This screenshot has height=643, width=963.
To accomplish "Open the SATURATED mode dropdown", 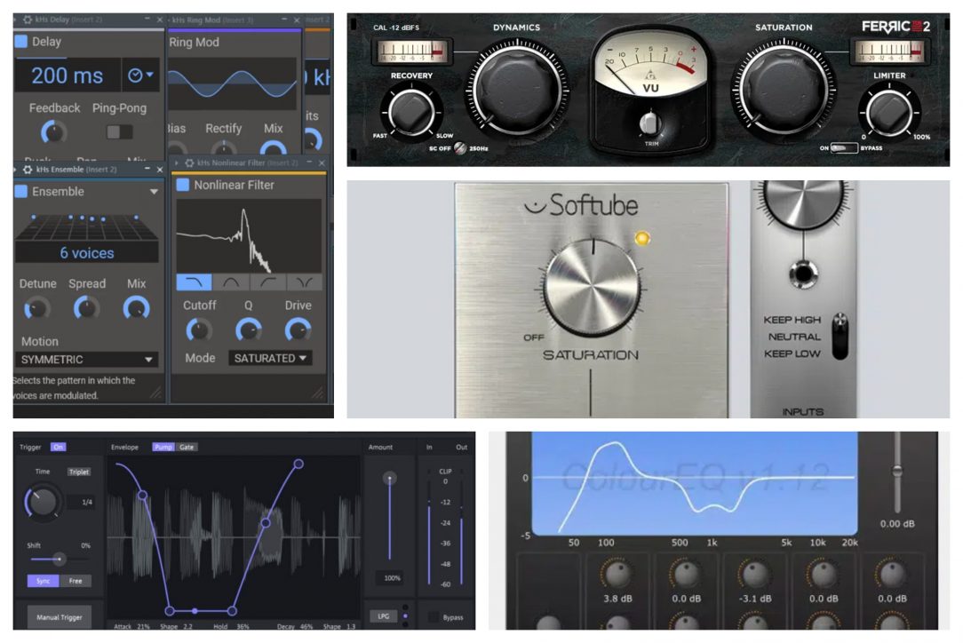I will [x=272, y=358].
